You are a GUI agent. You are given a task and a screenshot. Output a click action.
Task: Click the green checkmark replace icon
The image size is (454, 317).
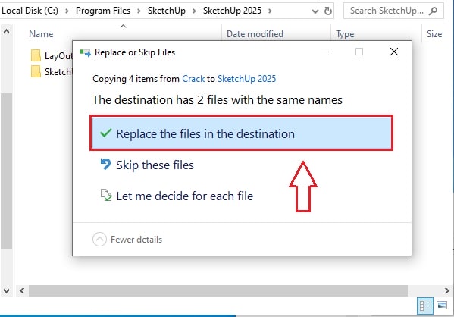coord(105,133)
